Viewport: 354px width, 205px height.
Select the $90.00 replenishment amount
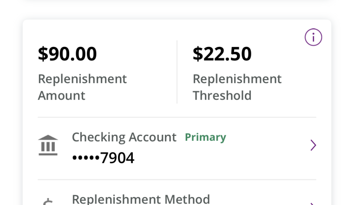point(67,54)
